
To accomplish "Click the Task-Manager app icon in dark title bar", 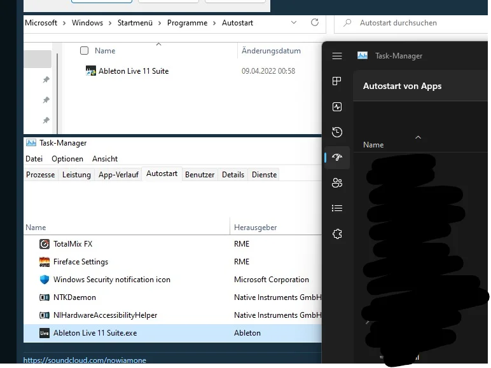I will tap(363, 56).
